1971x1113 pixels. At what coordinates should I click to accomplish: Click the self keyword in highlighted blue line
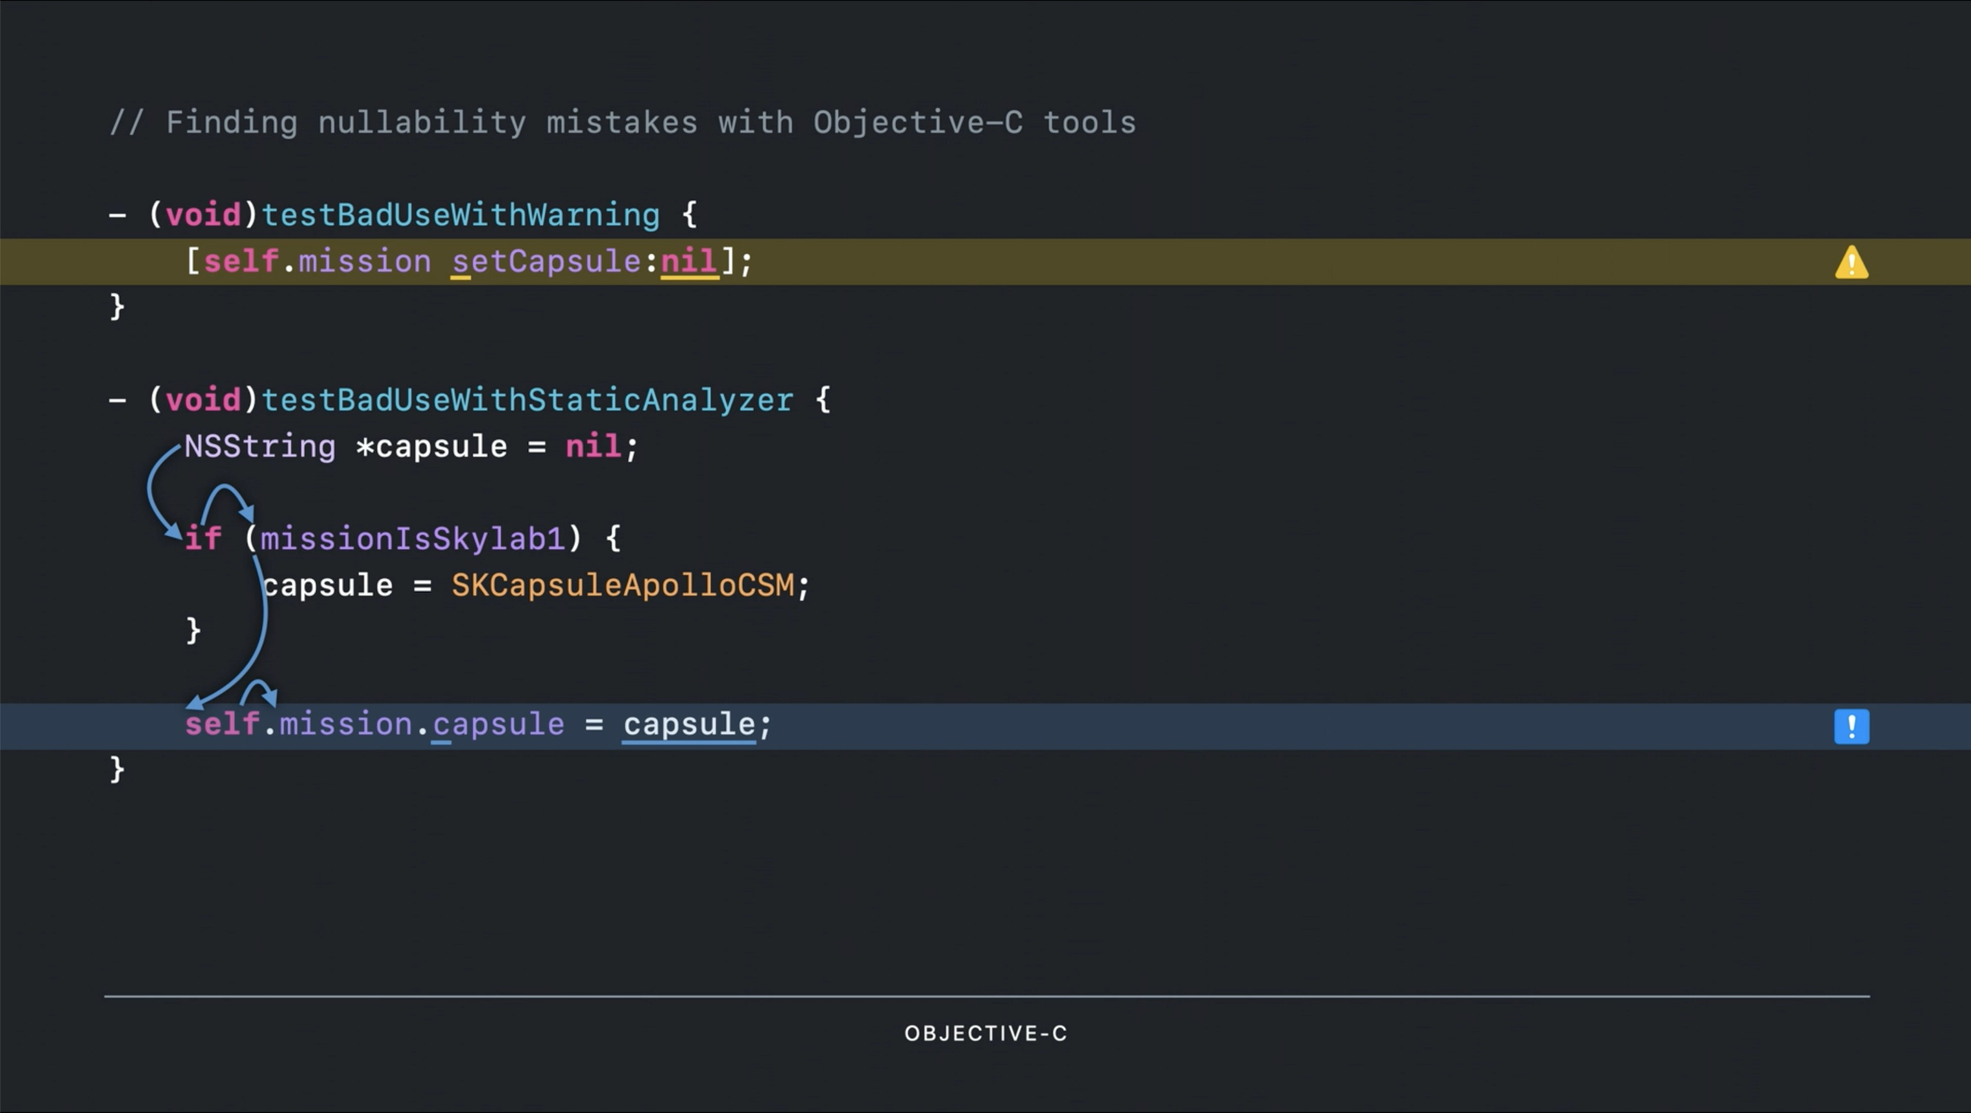(222, 724)
